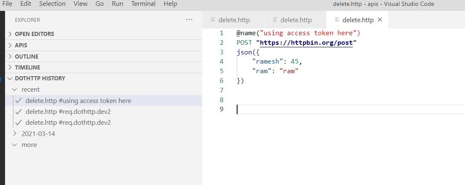Open Explorer more actions ellipsis
This screenshot has height=185, width=465.
pyautogui.click(x=189, y=20)
